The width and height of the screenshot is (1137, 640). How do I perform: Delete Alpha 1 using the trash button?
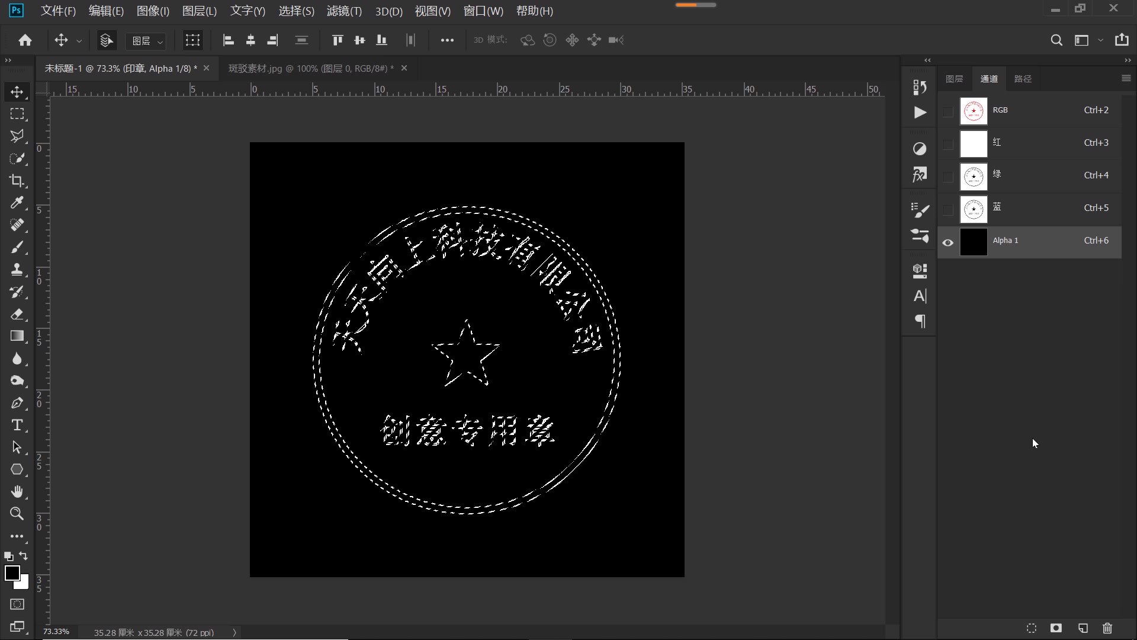coord(1107,629)
